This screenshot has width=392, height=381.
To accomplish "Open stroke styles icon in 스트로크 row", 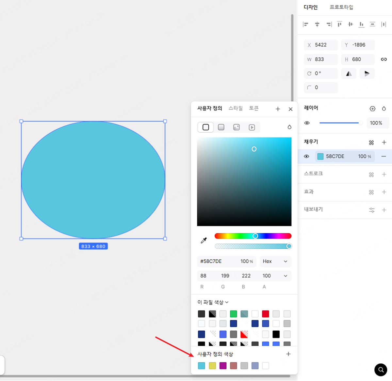I will 371,174.
